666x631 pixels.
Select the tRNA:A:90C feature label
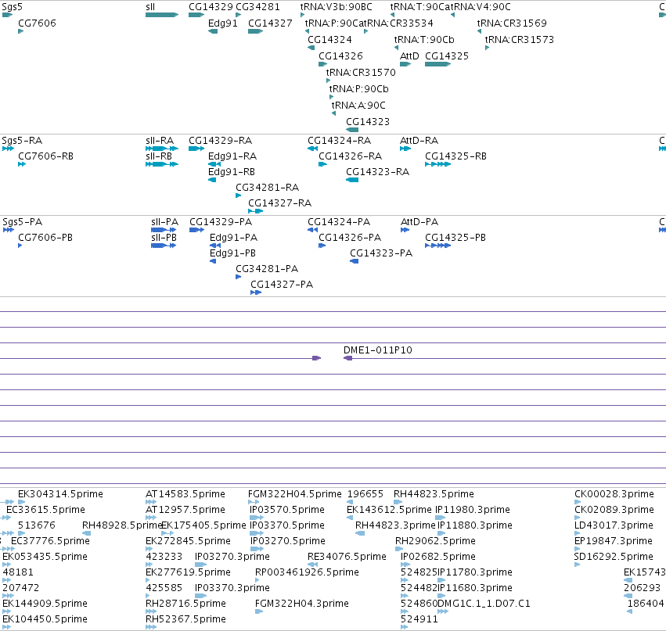click(x=358, y=106)
